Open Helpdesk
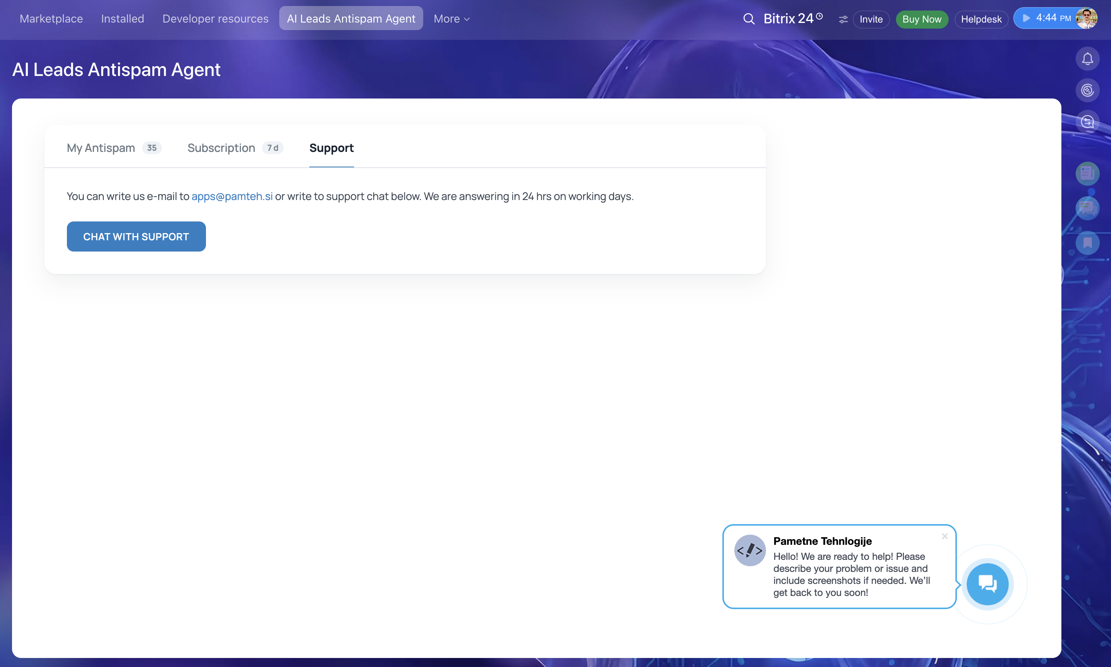 (x=981, y=19)
